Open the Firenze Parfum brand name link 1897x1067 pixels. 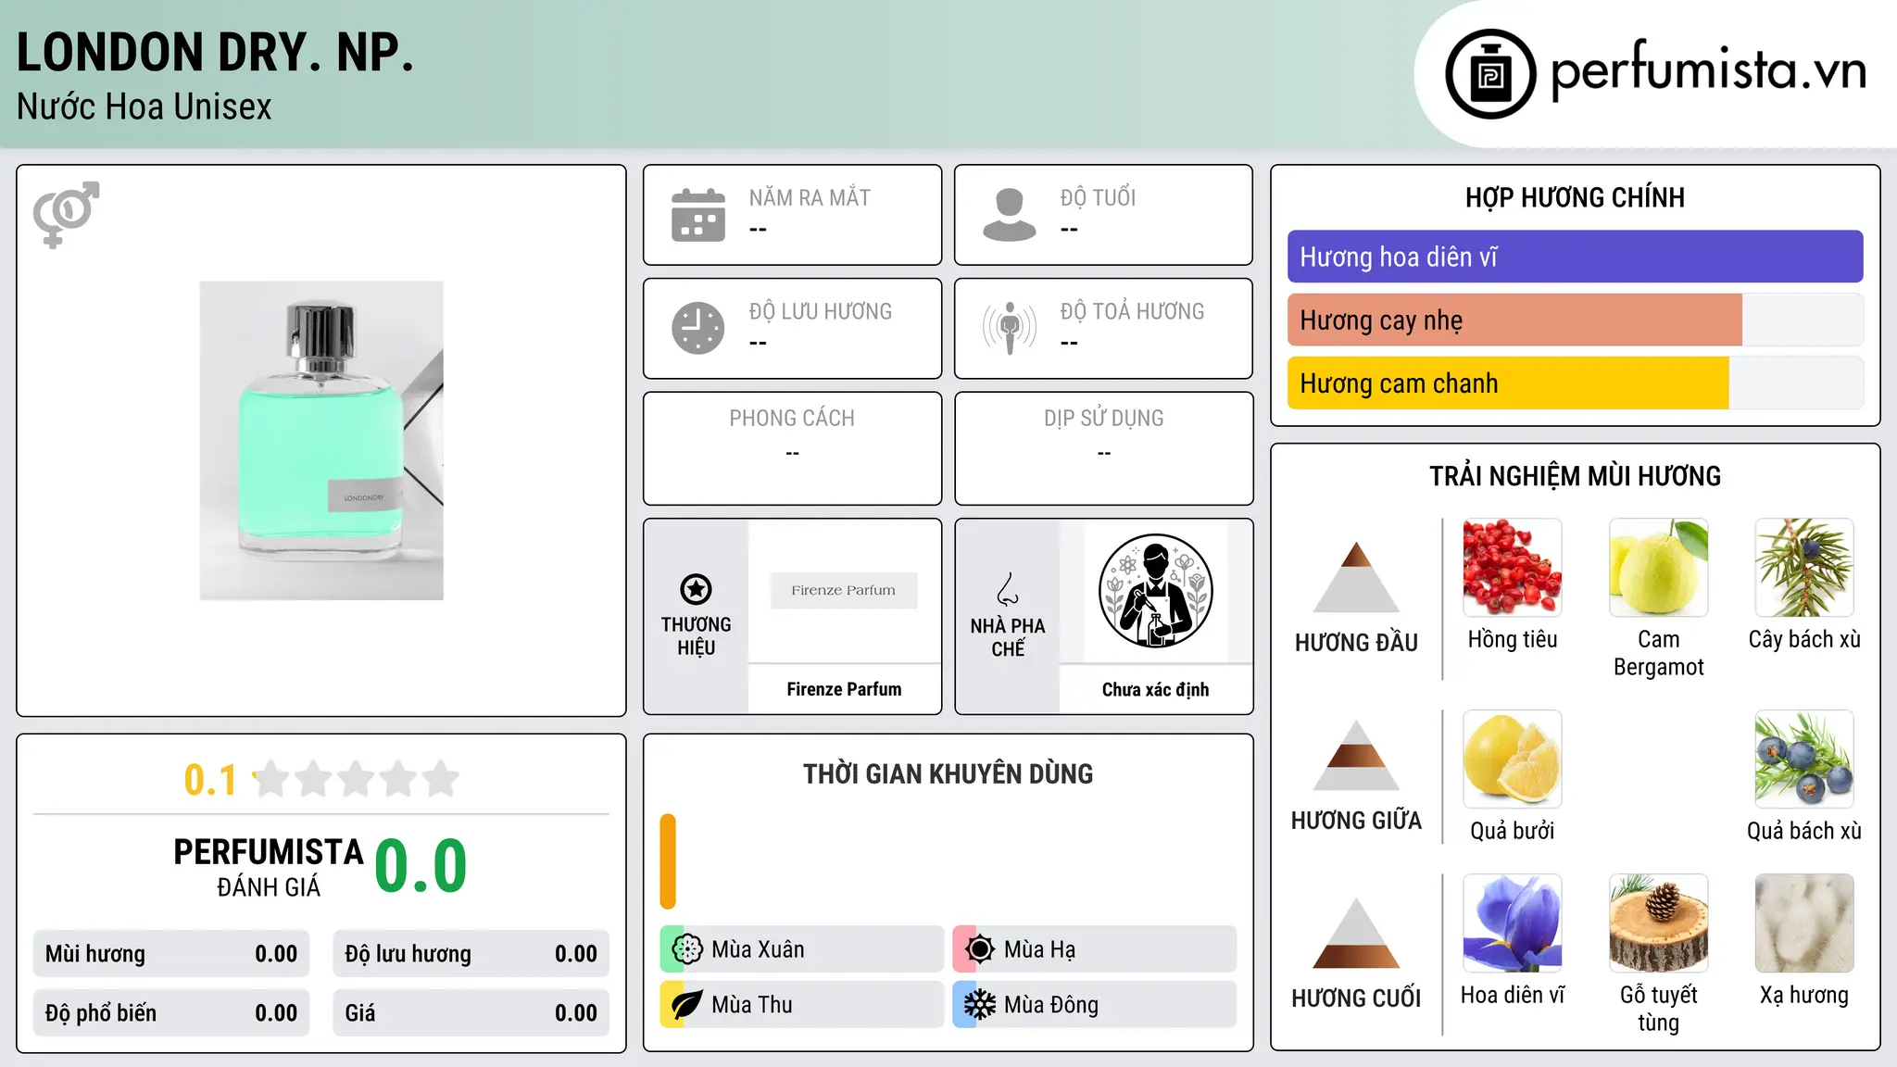click(x=844, y=689)
